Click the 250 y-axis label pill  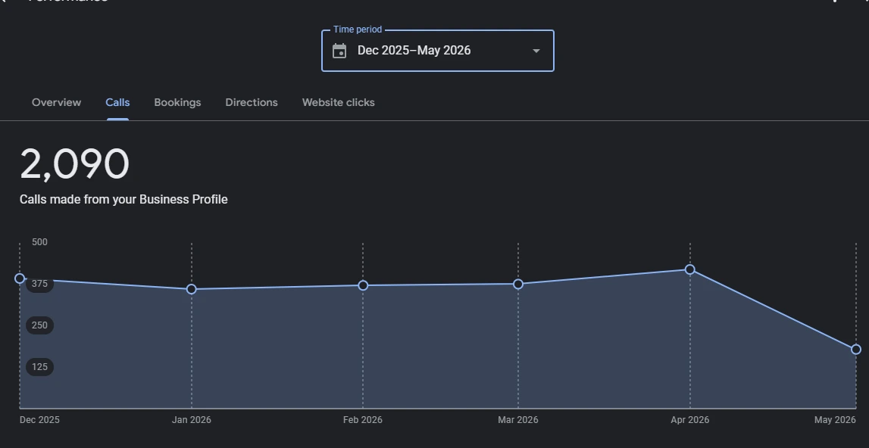pos(40,325)
